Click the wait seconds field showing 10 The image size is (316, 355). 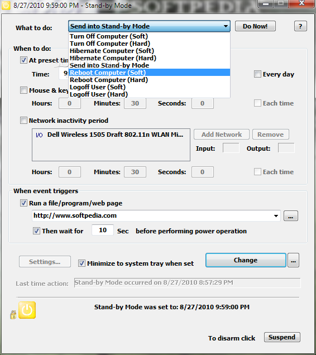pos(103,230)
